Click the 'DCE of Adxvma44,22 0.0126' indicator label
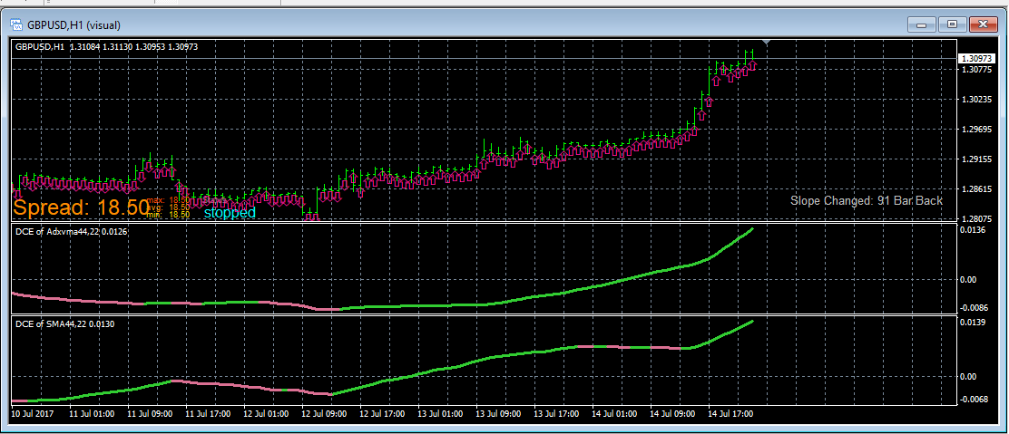Image resolution: width=1009 pixels, height=434 pixels. (71, 231)
